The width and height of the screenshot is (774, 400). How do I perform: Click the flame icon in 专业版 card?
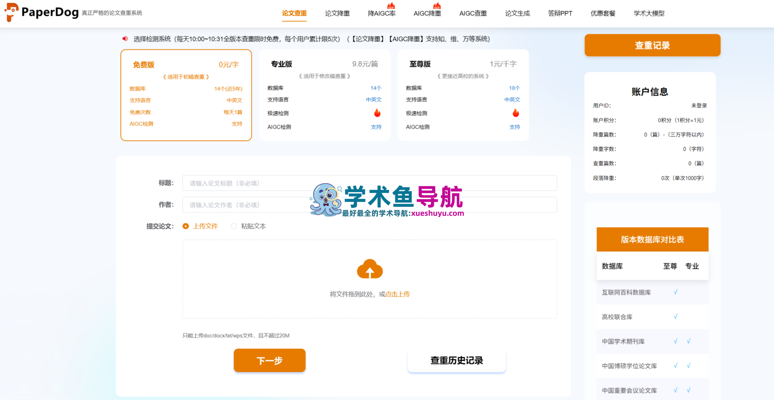377,113
